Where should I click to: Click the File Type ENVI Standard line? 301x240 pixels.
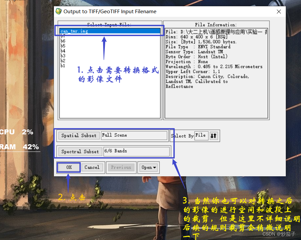click(198, 47)
